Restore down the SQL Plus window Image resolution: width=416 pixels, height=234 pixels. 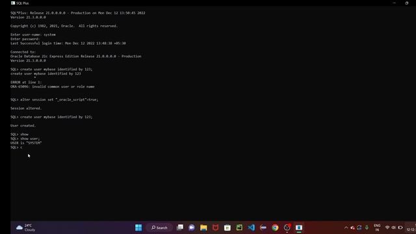coord(407,3)
